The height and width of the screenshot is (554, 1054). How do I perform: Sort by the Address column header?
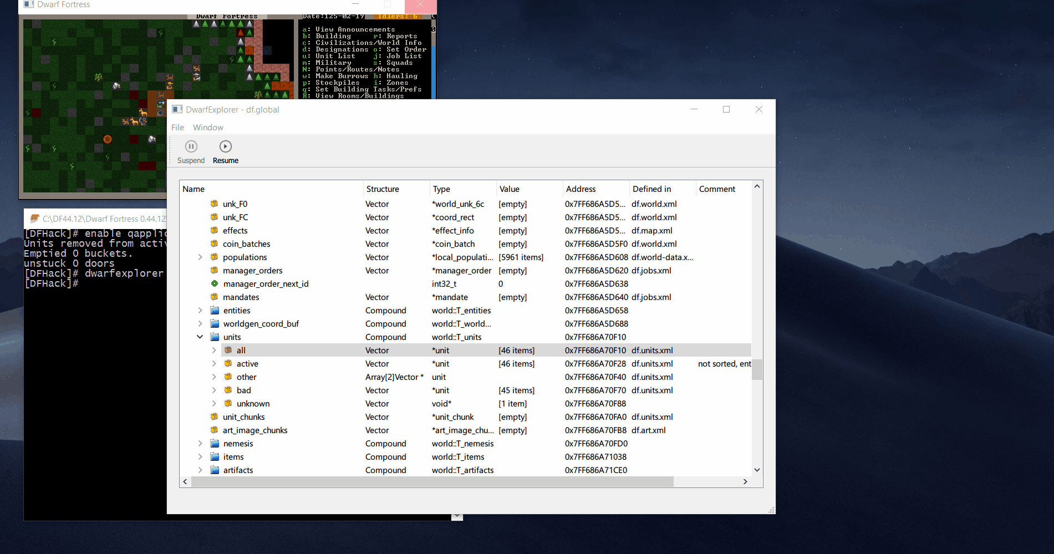click(596, 189)
